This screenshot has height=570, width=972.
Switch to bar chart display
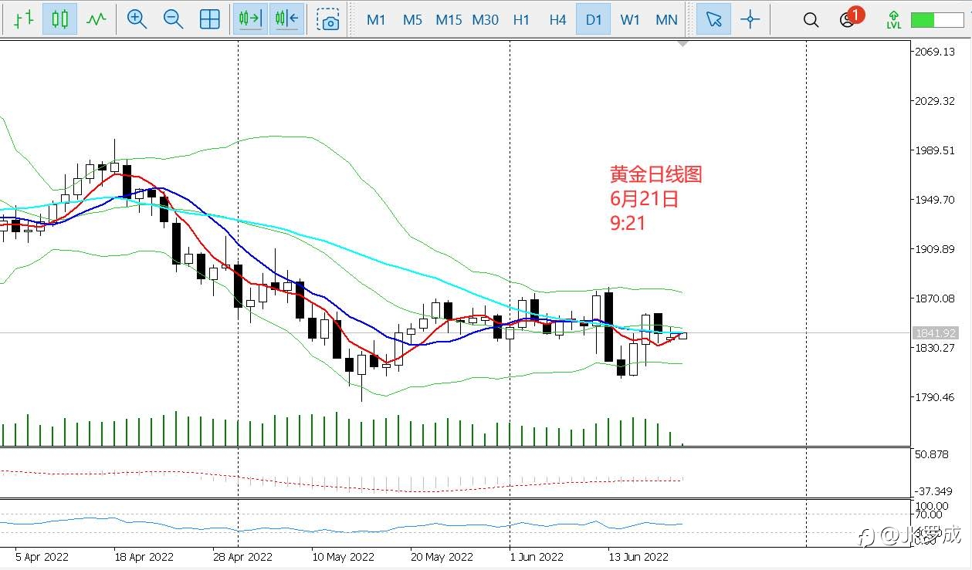pyautogui.click(x=22, y=19)
